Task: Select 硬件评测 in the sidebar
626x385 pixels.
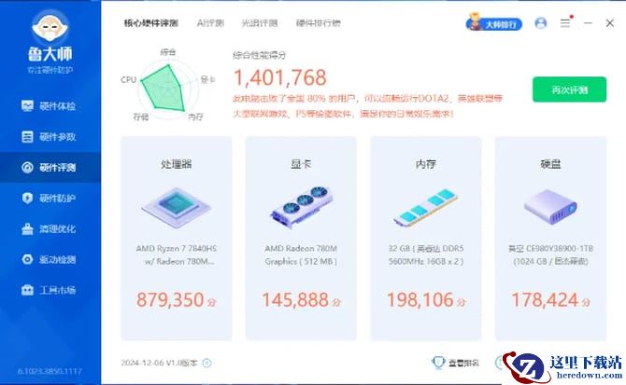Action: click(x=50, y=167)
